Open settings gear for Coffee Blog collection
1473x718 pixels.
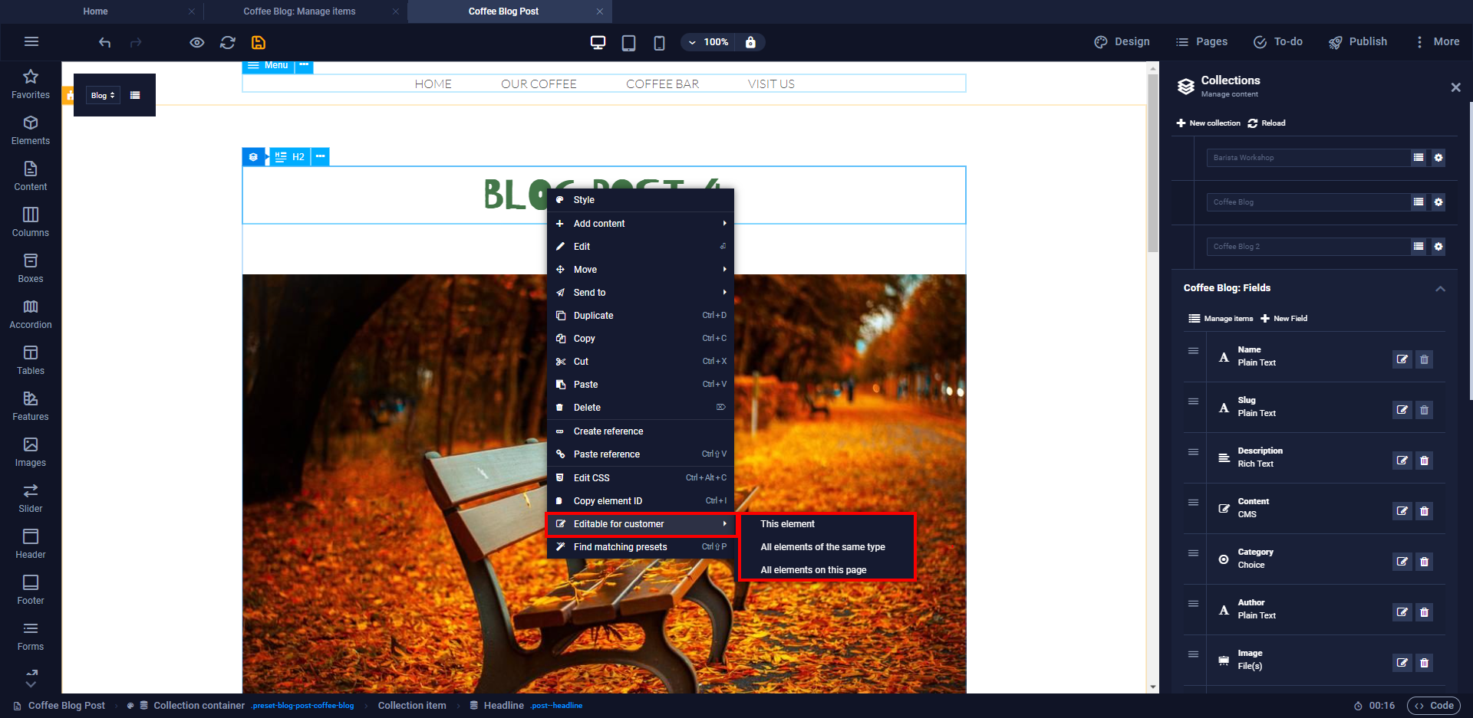(x=1438, y=202)
